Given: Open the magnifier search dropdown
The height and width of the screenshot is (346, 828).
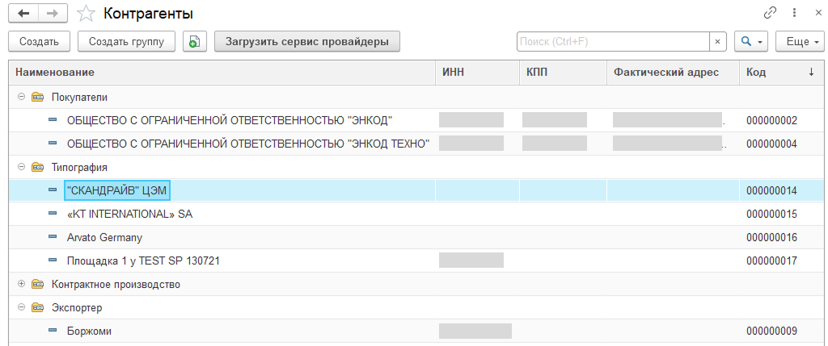Looking at the screenshot, I should point(750,41).
